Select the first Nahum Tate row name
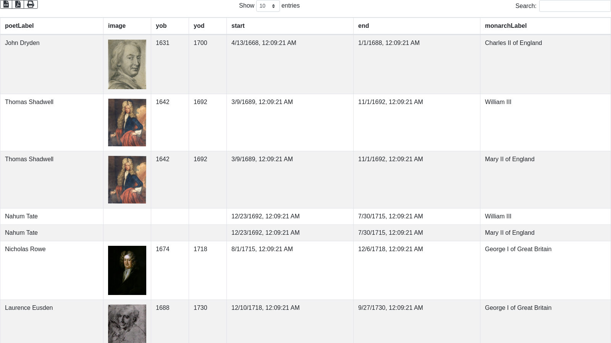Image resolution: width=611 pixels, height=343 pixels. pos(21,216)
